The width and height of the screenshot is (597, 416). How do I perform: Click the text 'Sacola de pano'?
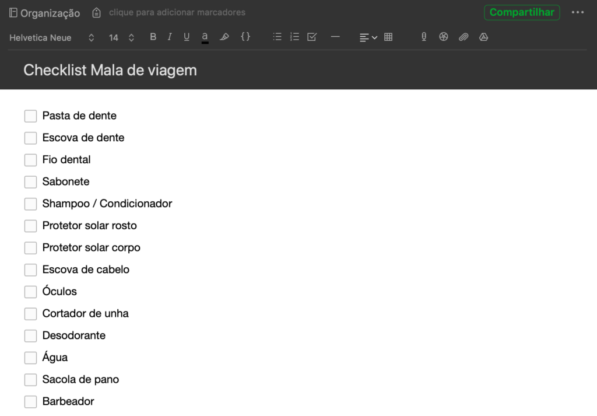point(80,379)
